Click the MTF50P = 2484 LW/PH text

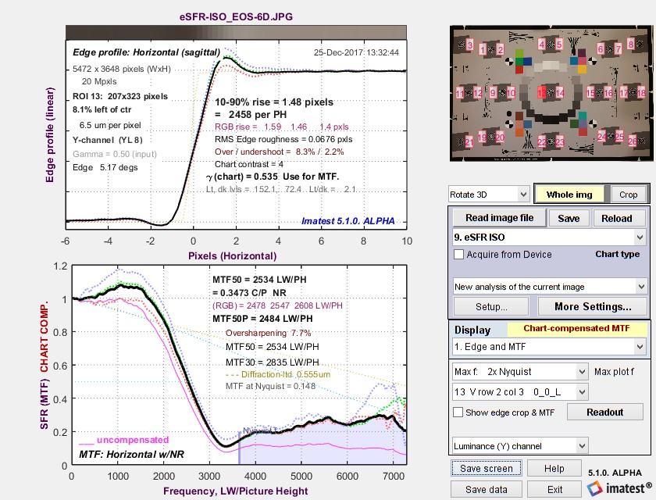(x=262, y=319)
